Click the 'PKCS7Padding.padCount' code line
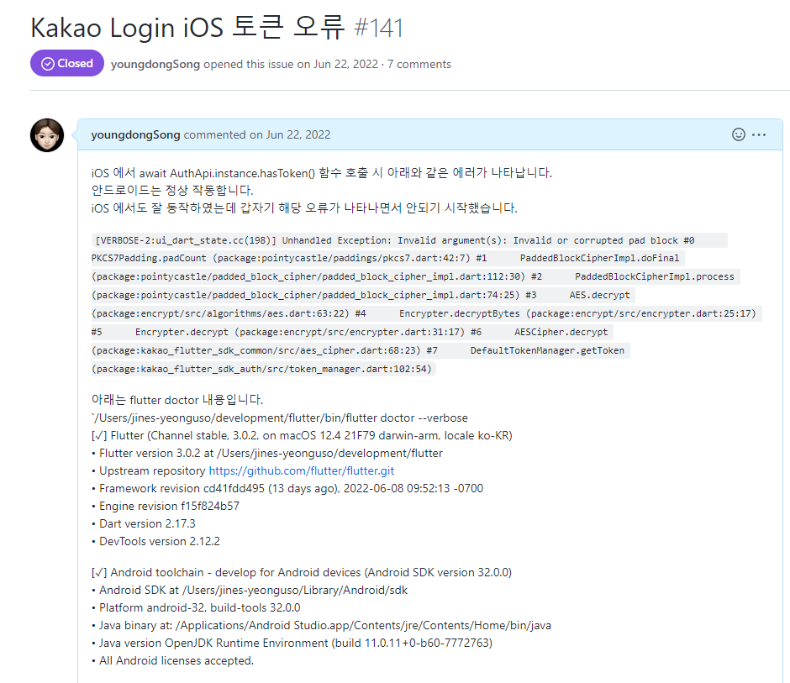 388,259
